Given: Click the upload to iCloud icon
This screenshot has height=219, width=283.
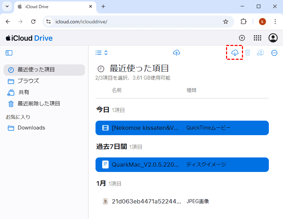Looking at the screenshot, I should [x=177, y=53].
